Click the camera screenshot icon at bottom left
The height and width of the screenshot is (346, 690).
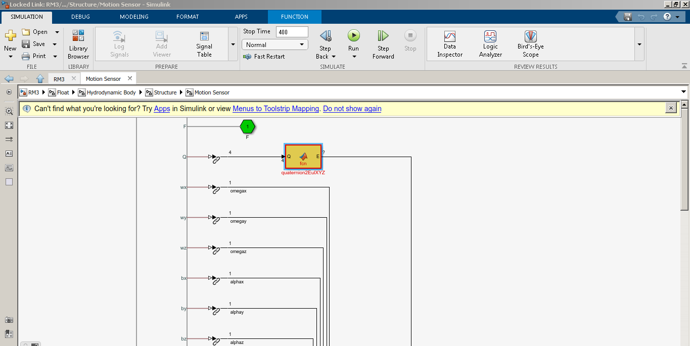point(9,319)
